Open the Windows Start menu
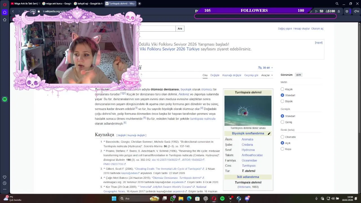The width and height of the screenshot is (361, 203). tap(114, 198)
